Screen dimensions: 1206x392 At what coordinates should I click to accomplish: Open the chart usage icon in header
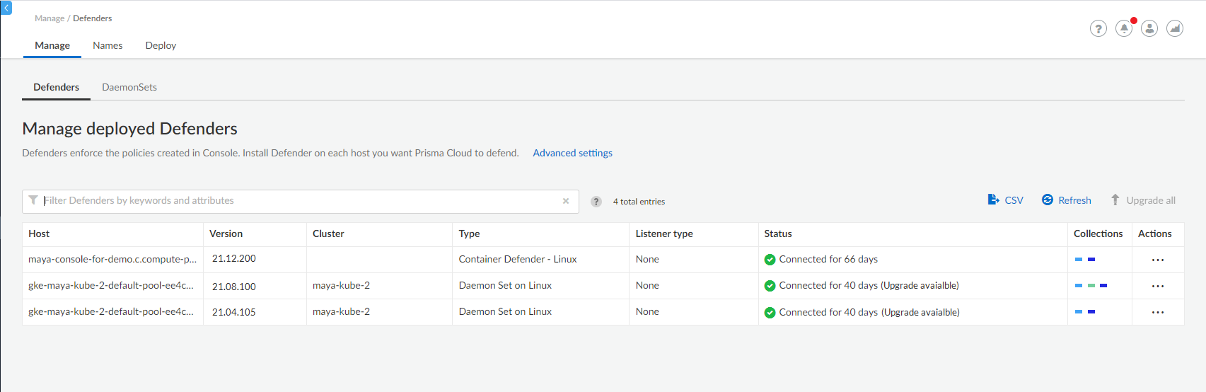(1175, 28)
